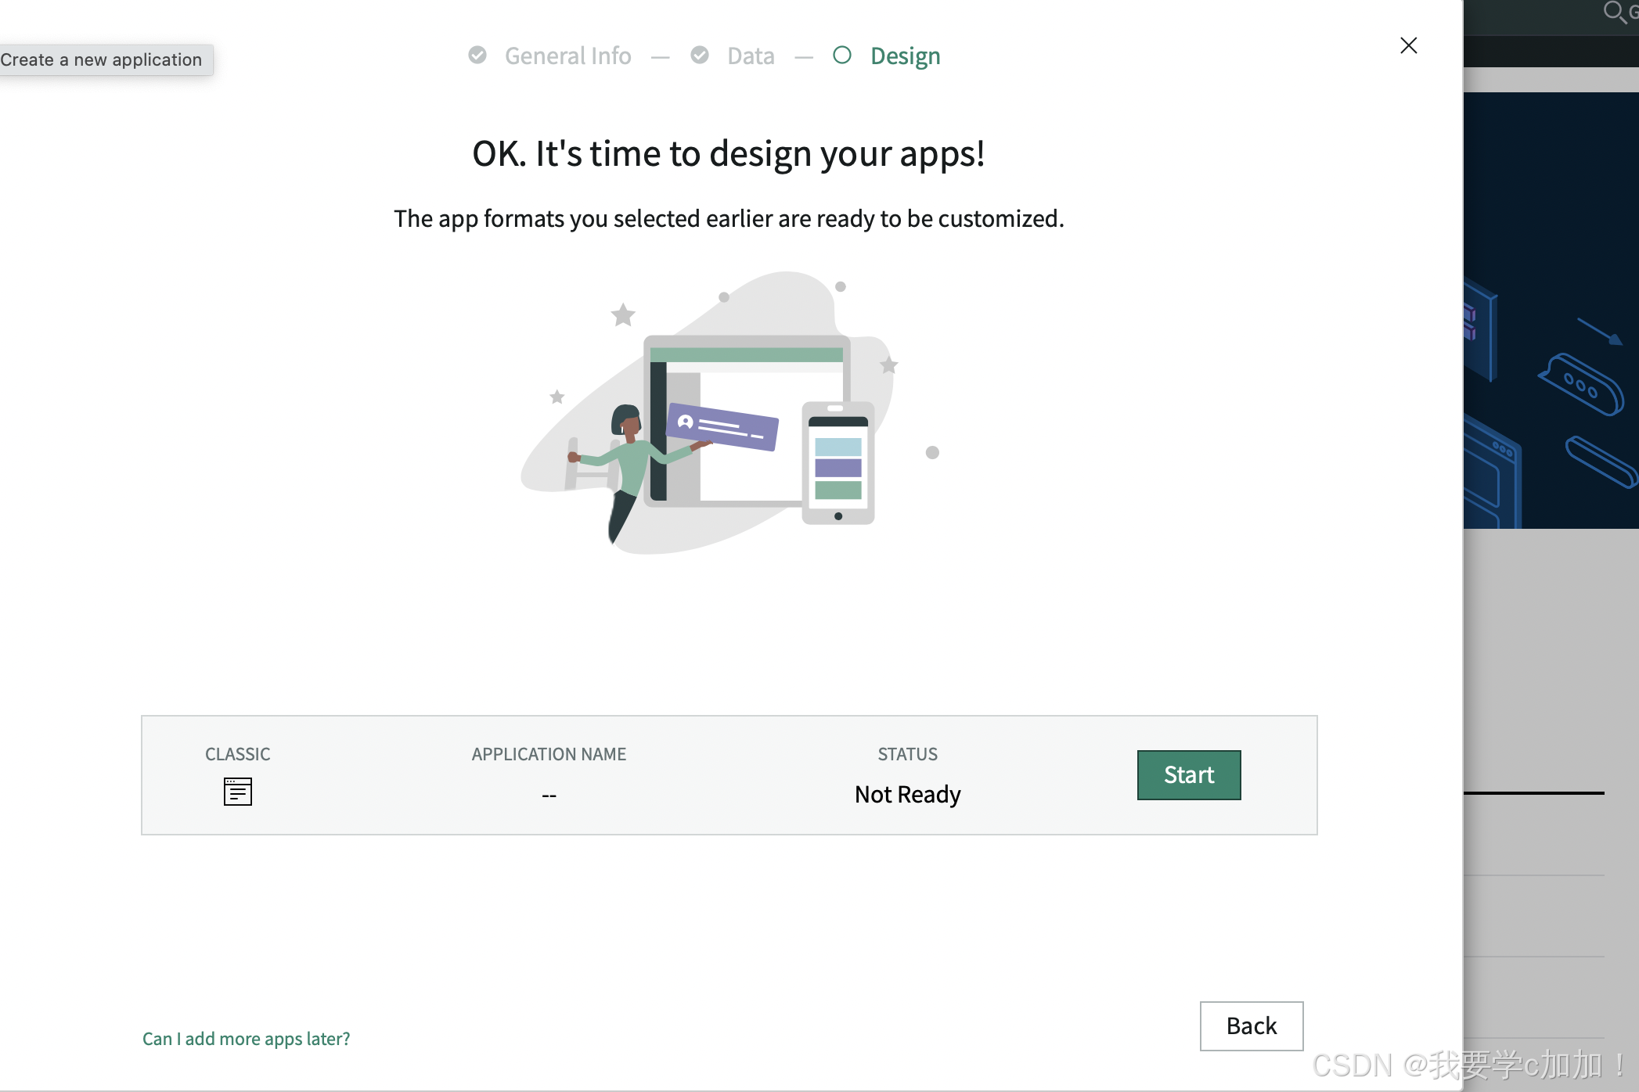Click the CLASSIC column label
This screenshot has height=1092, width=1639.
point(237,754)
